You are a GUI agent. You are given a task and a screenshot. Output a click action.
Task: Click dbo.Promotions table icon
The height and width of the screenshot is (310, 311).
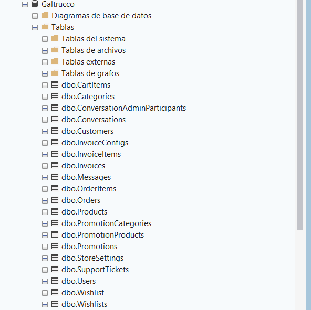[x=55, y=246]
